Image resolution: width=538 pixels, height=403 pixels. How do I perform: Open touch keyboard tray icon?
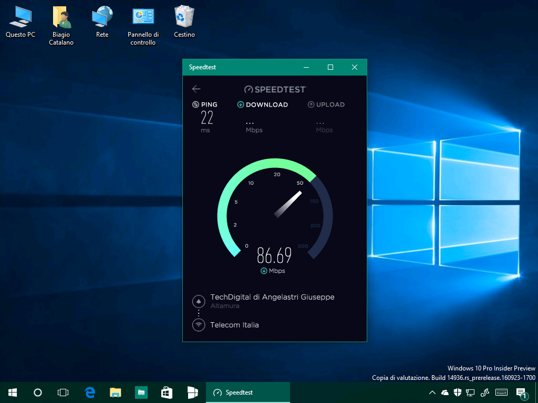[x=502, y=393]
